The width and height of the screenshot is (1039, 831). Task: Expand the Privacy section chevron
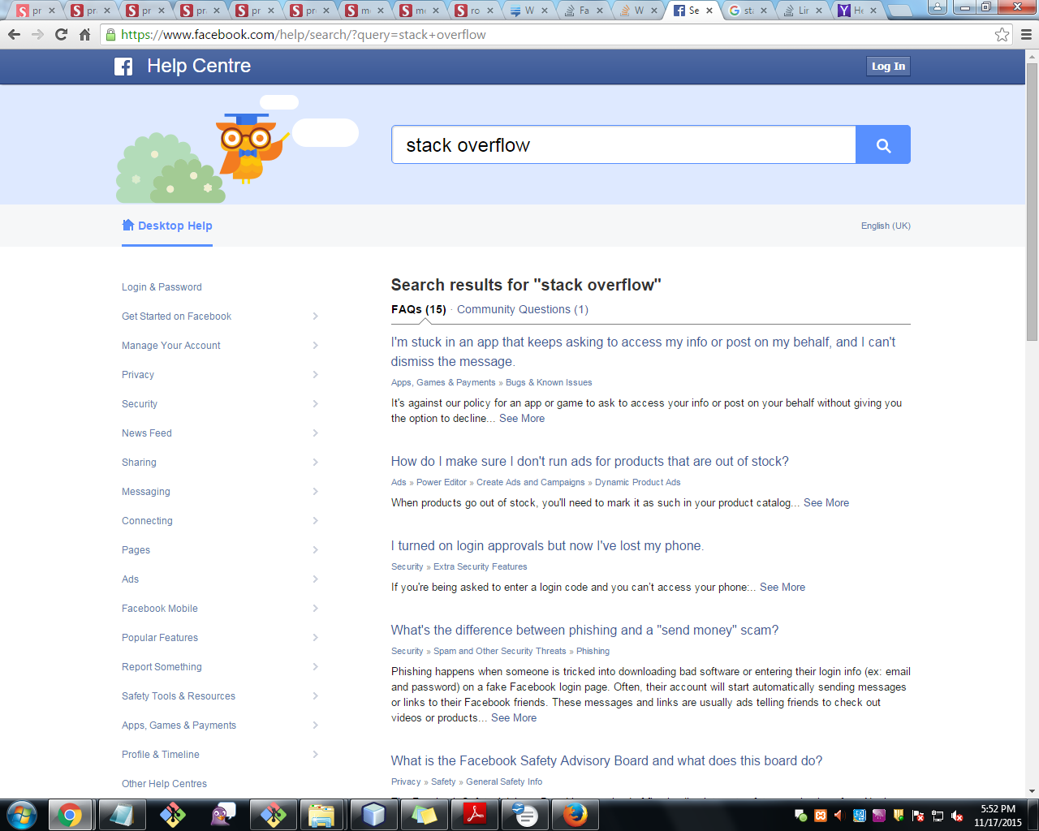[316, 375]
